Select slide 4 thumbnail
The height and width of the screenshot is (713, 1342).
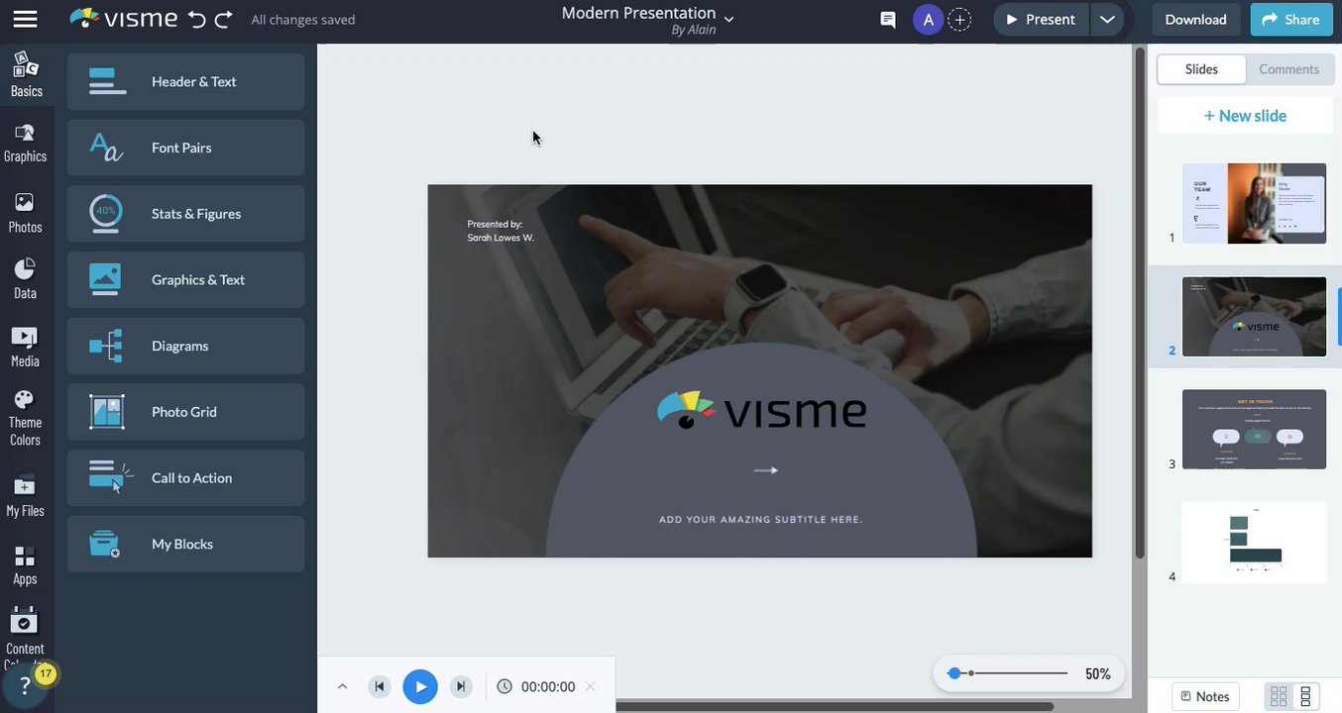[x=1254, y=542]
